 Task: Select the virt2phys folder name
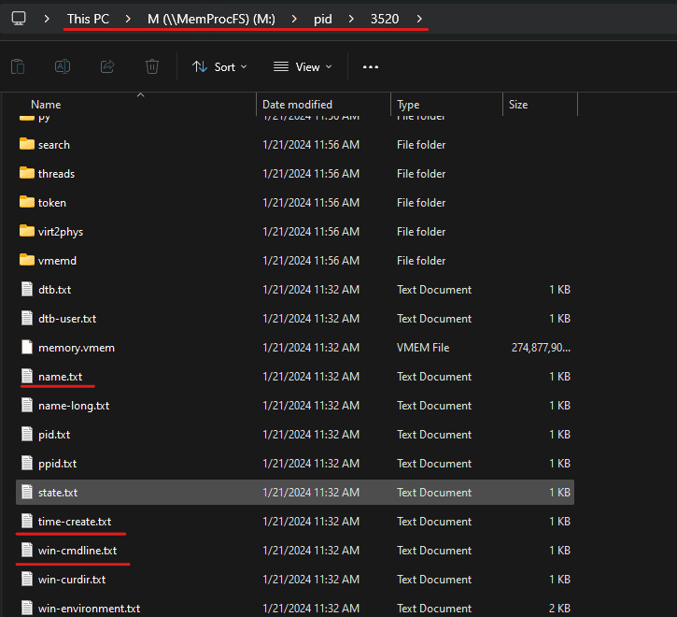click(61, 232)
